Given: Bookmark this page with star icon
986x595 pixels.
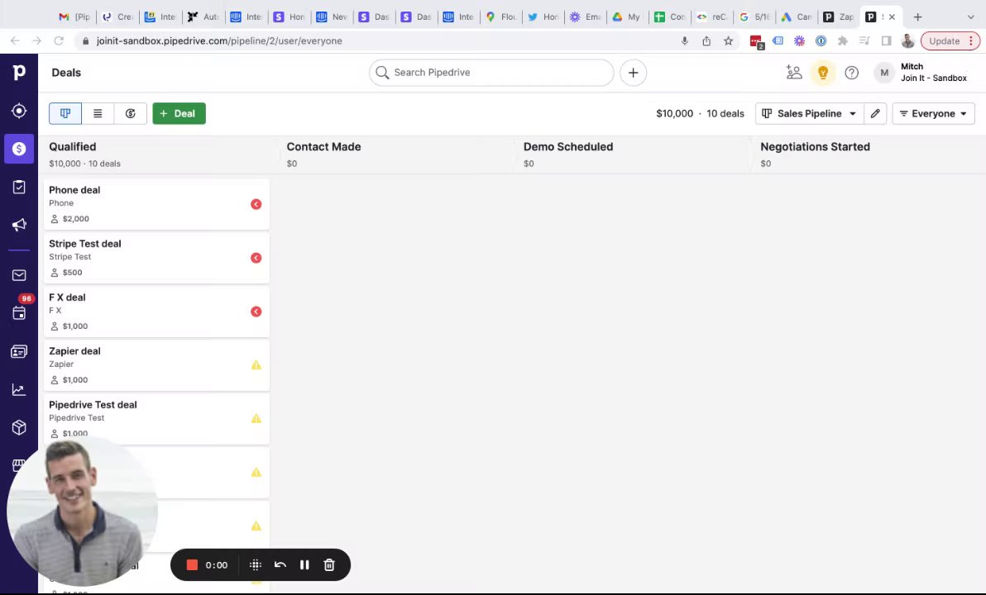Looking at the screenshot, I should [728, 40].
